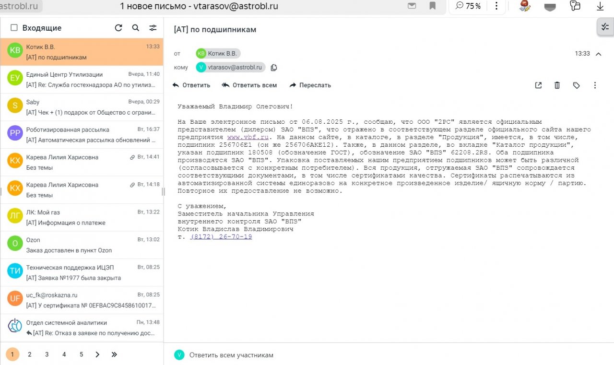Click the Ответить всем участникам reply field
Image resolution: width=614 pixels, height=365 pixels.
click(231, 355)
